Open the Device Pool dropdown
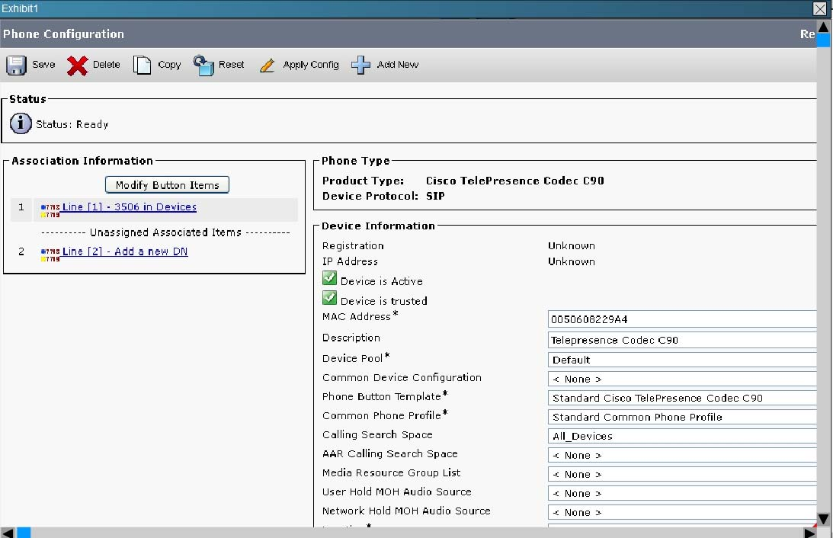Screen dimensions: 833x538 pos(682,360)
